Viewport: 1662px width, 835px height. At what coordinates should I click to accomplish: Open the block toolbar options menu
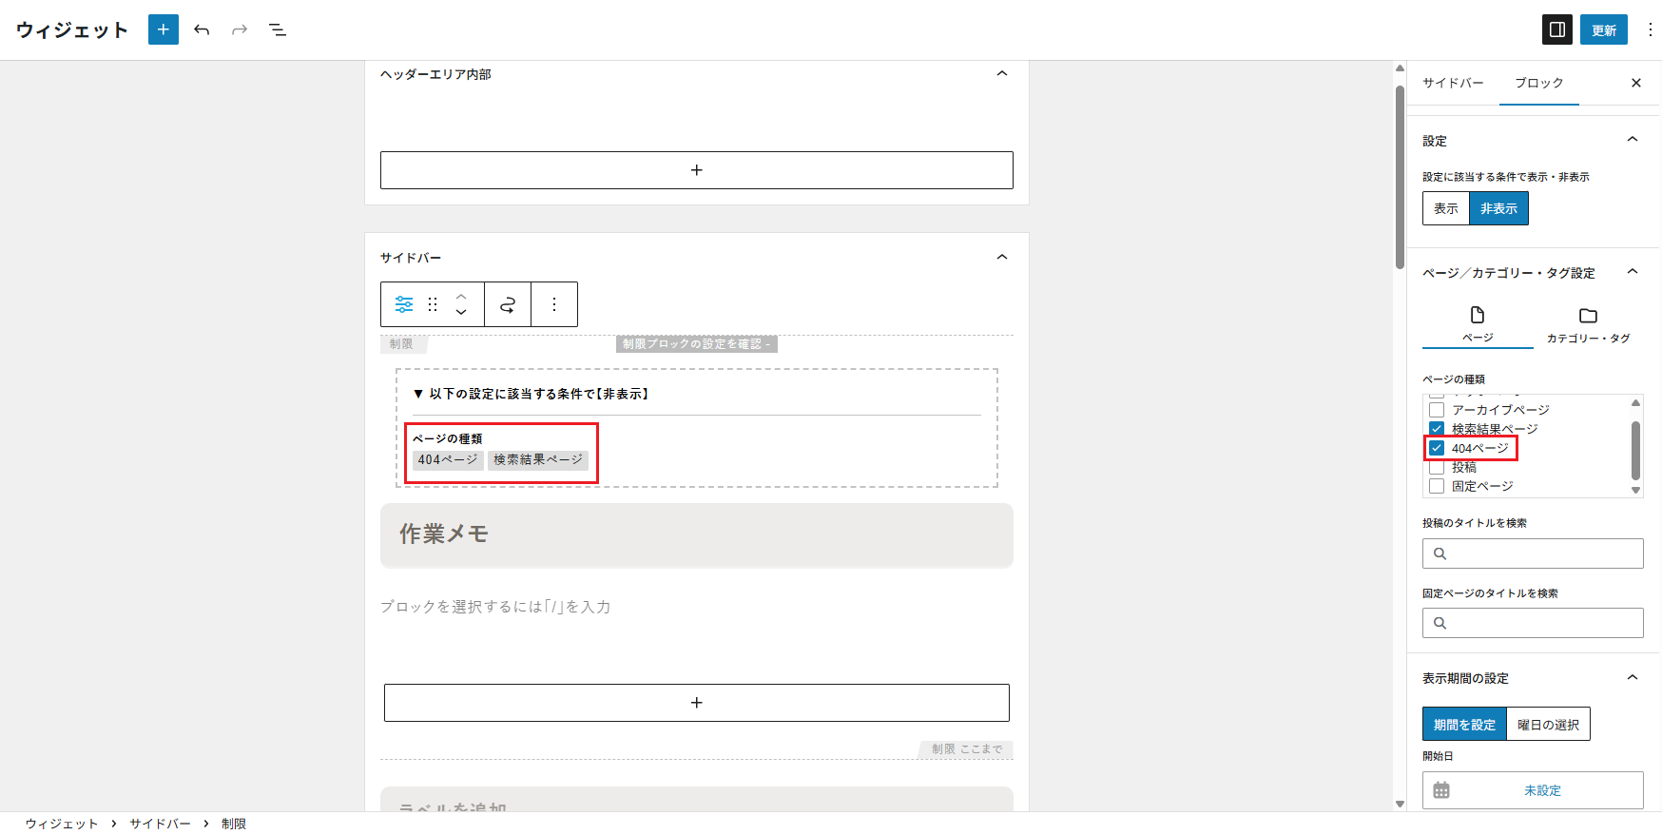tap(554, 304)
